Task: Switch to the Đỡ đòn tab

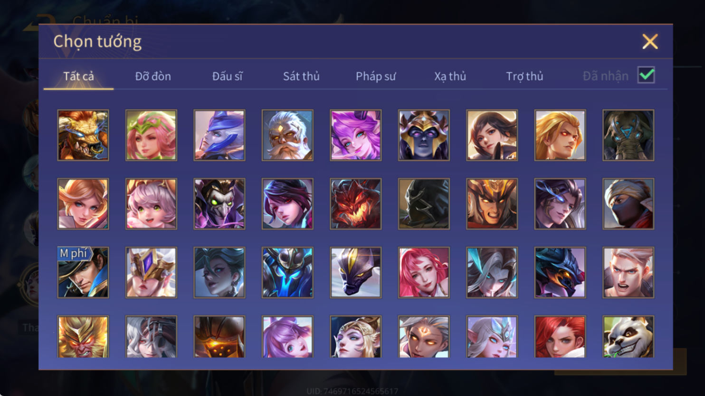Action: click(x=153, y=76)
